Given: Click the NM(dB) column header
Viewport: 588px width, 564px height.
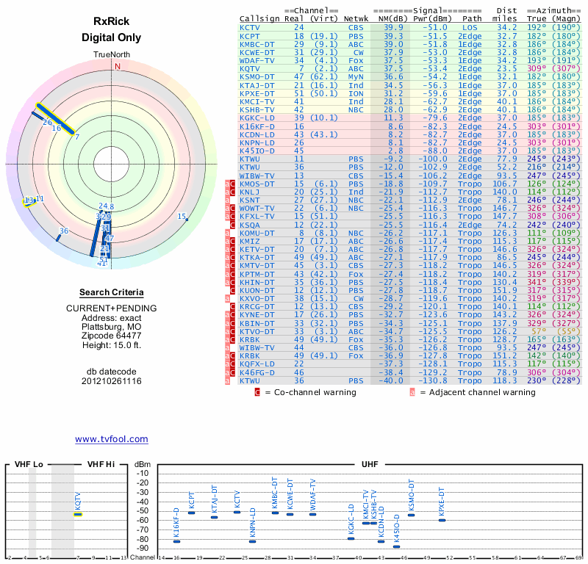Looking at the screenshot, I should [x=392, y=19].
